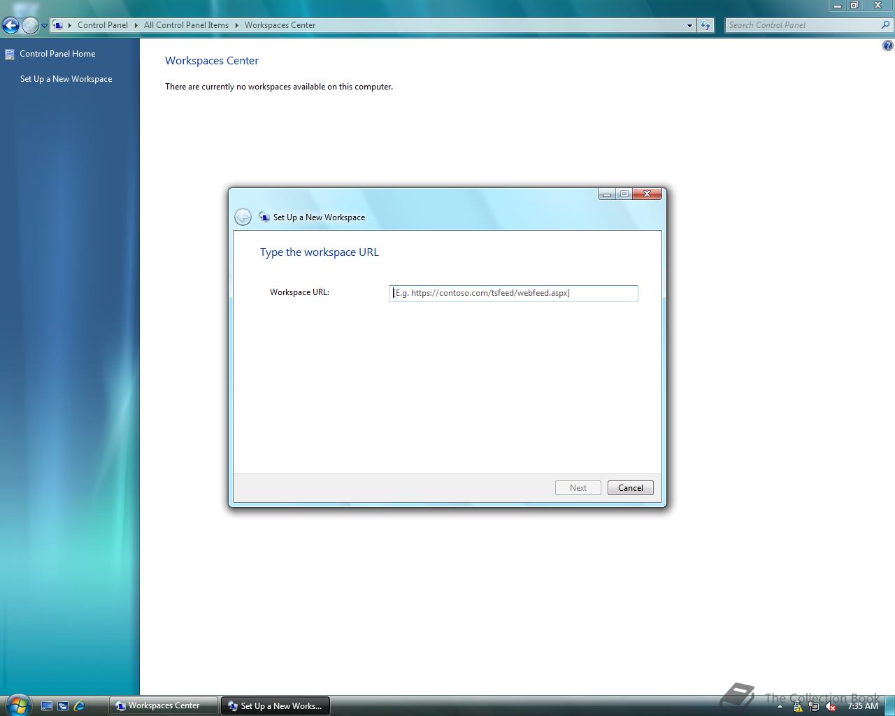Click the back arrow in the Set Up a New Workspace dialog
This screenshot has width=895, height=716.
243,217
